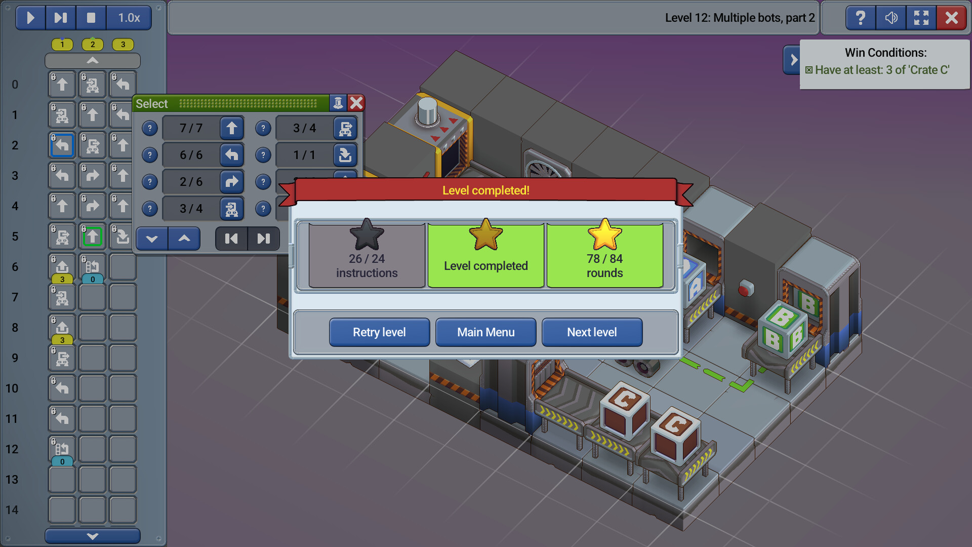
Task: Switch to bot 3's program tab
Action: point(123,45)
